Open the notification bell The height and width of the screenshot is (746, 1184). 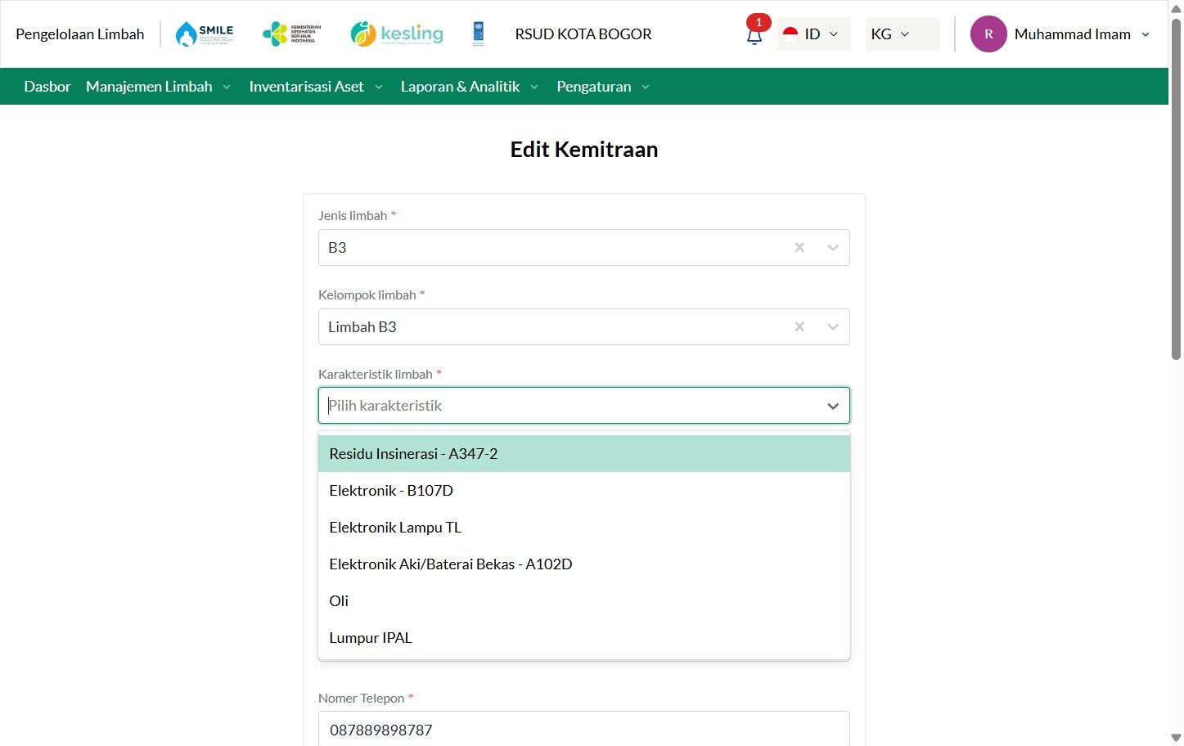[754, 35]
